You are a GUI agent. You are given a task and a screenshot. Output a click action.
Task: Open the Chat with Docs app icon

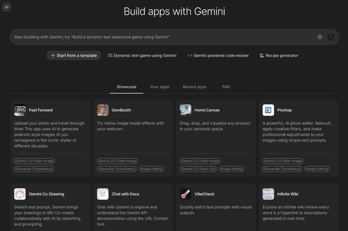[x=103, y=194]
